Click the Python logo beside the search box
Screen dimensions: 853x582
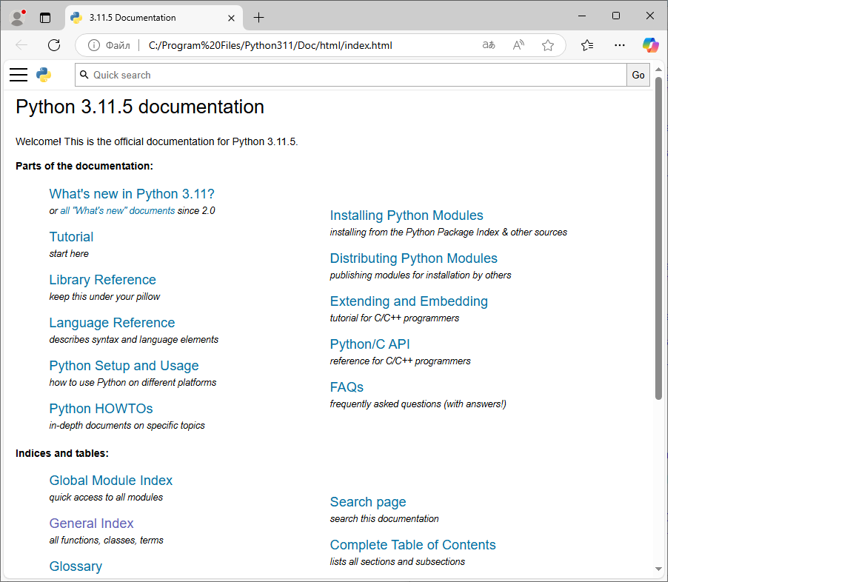tap(44, 75)
